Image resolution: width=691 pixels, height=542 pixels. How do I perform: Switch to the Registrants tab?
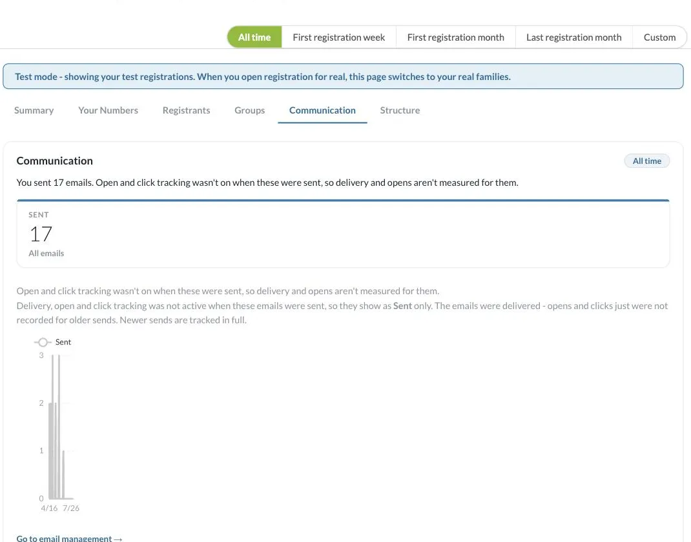coord(186,110)
